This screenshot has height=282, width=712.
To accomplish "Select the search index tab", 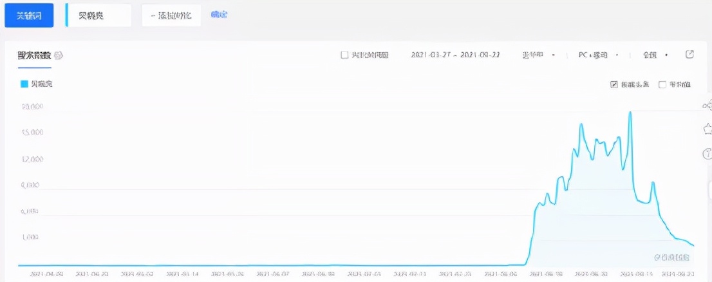I will [35, 55].
